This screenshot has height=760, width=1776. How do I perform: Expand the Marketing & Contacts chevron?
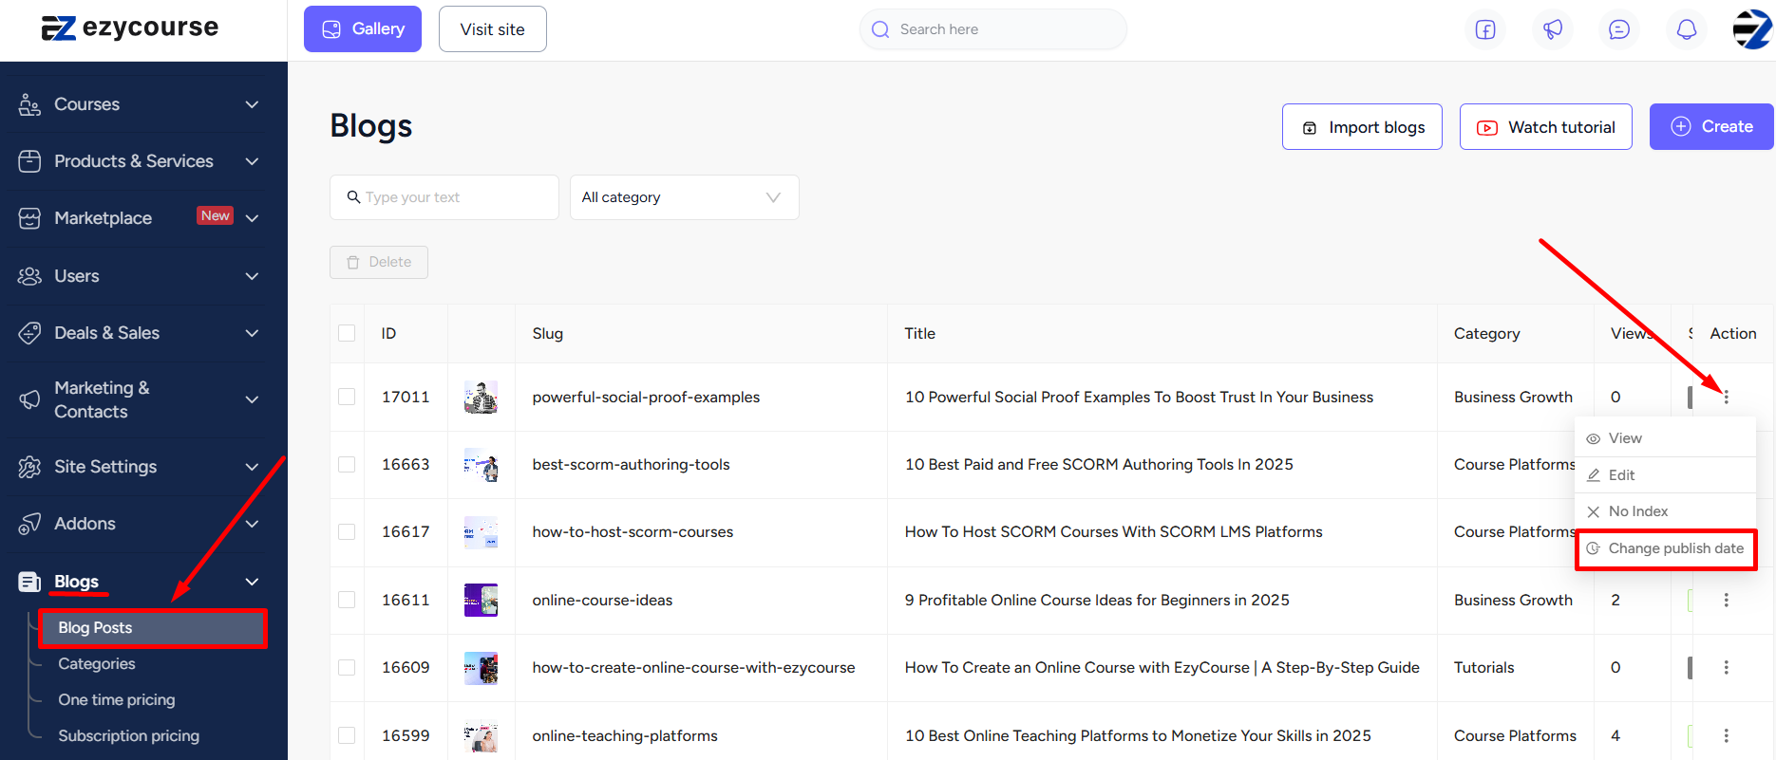coord(252,399)
